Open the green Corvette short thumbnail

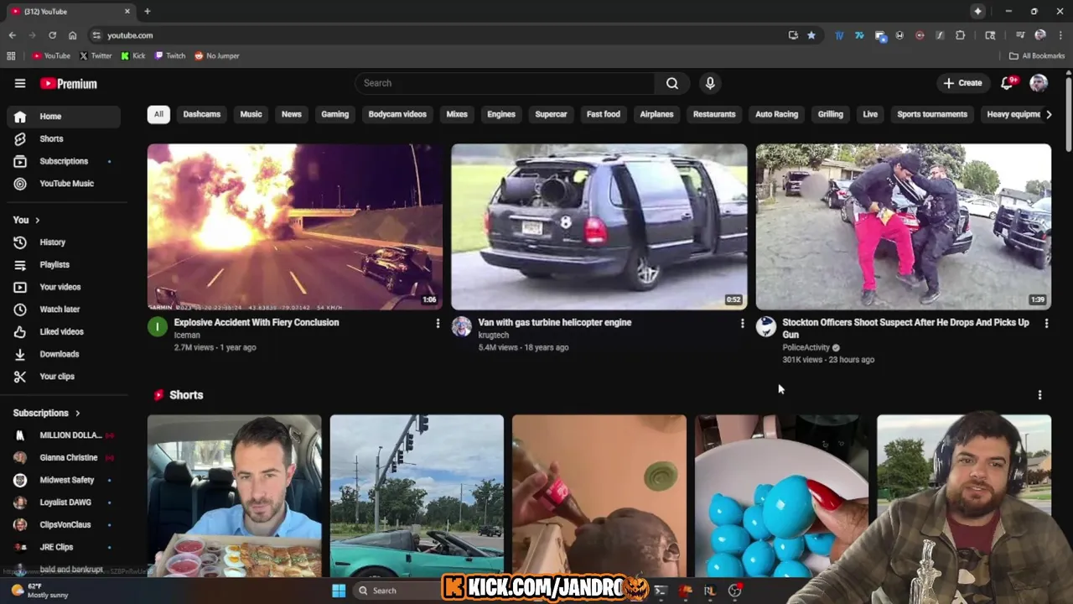(x=417, y=496)
